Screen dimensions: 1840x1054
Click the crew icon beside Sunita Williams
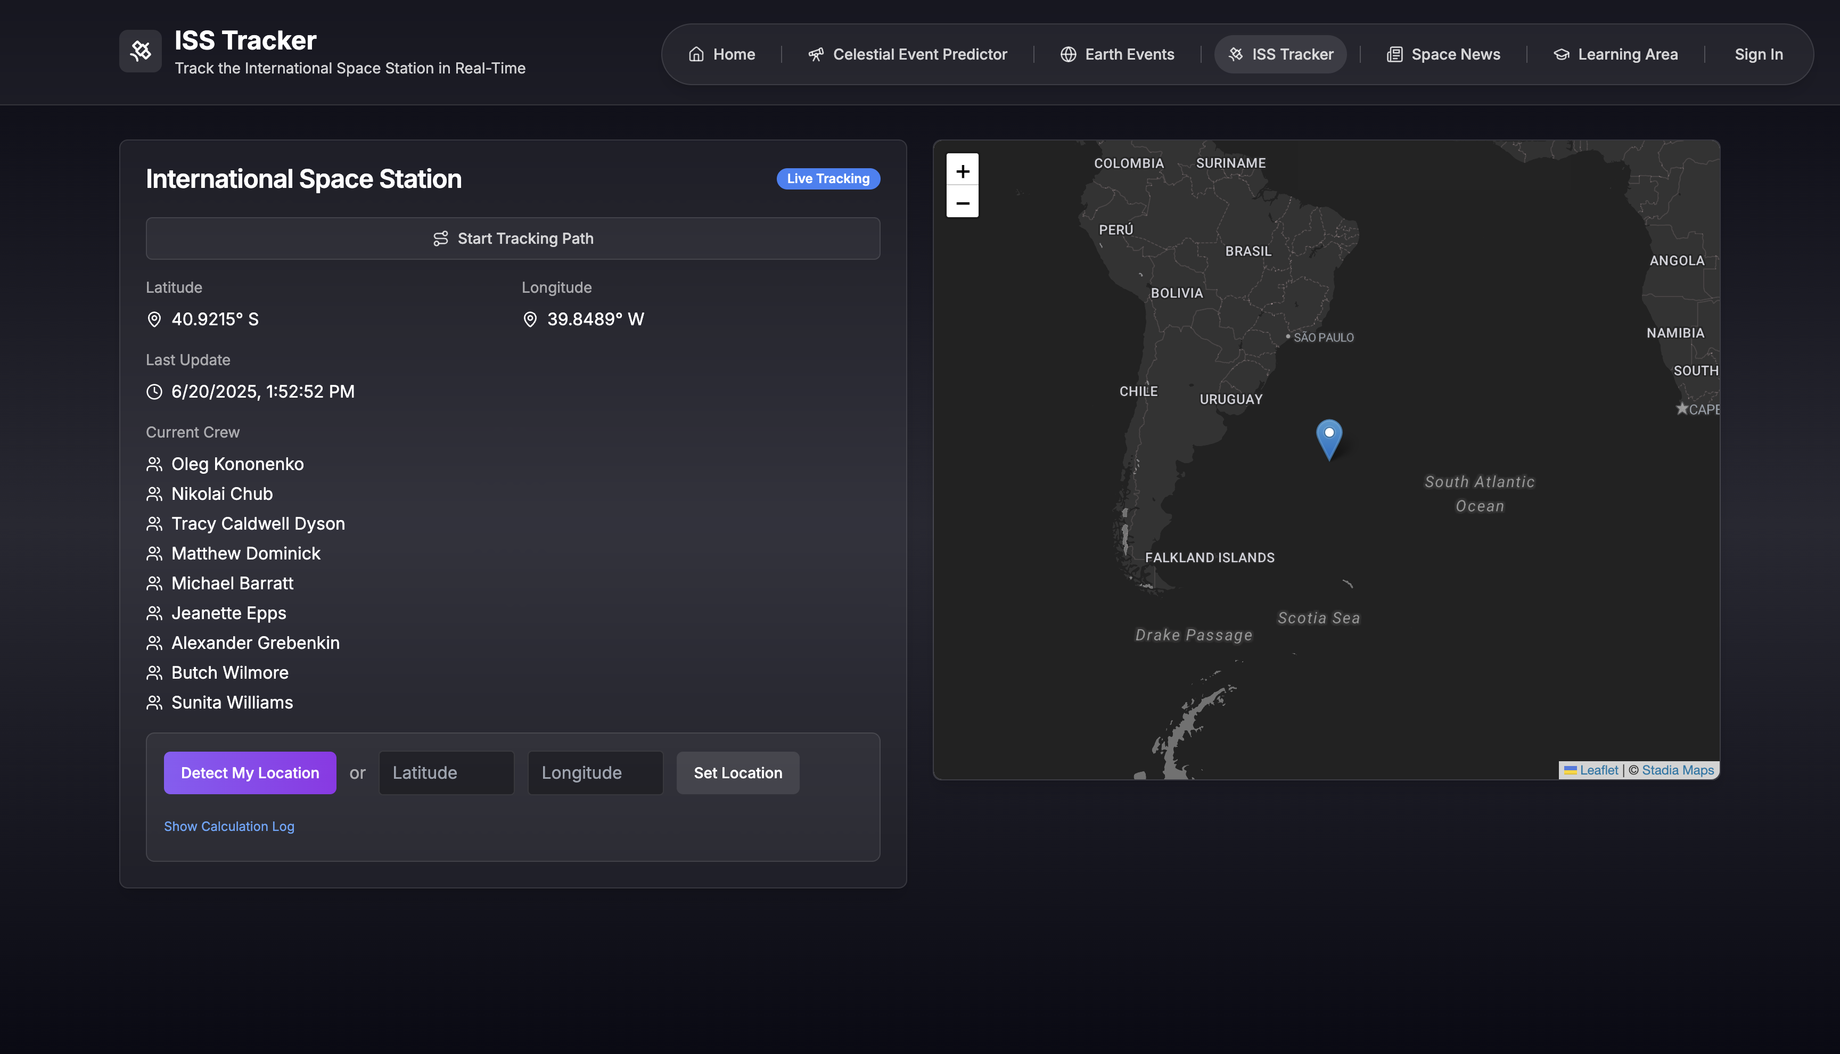click(x=154, y=702)
